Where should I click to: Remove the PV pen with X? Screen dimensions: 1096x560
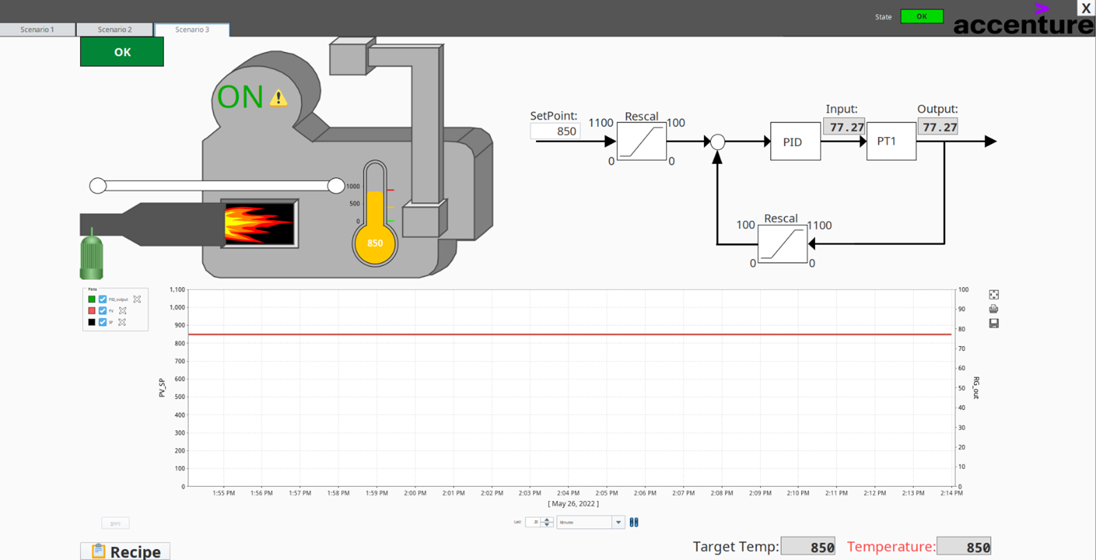[123, 311]
